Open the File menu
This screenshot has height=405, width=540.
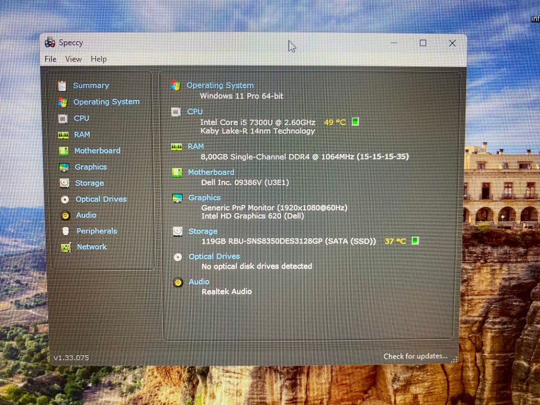(x=50, y=59)
